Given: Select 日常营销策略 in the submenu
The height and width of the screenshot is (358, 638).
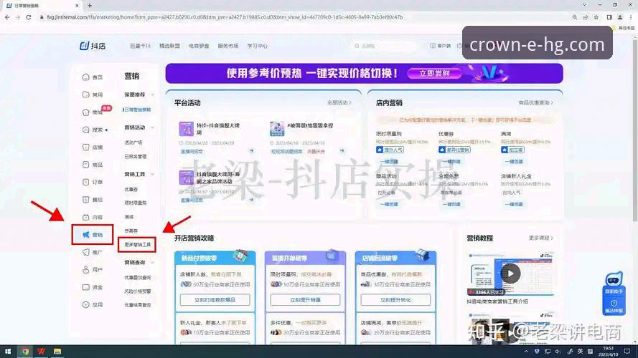Looking at the screenshot, I should (x=137, y=110).
